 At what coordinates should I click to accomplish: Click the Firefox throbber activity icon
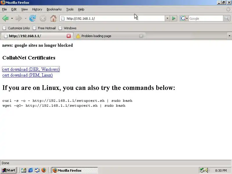(x=228, y=9)
